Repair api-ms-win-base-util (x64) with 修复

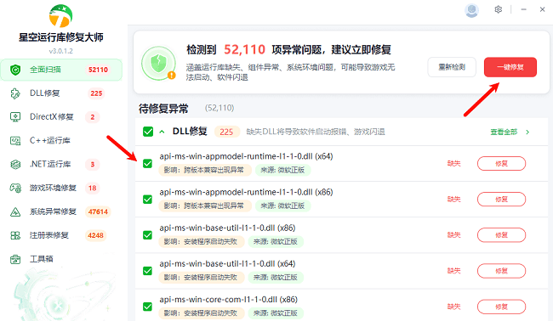pos(501,271)
